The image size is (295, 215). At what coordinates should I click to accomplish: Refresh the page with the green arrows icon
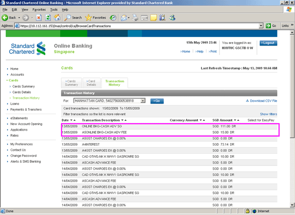tap(48, 18)
